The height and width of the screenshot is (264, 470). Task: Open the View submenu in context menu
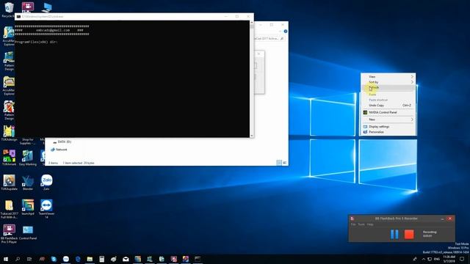point(388,76)
